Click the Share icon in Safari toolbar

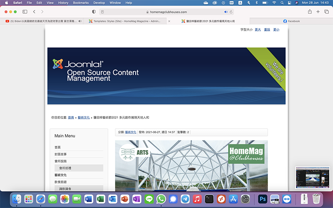310,12
